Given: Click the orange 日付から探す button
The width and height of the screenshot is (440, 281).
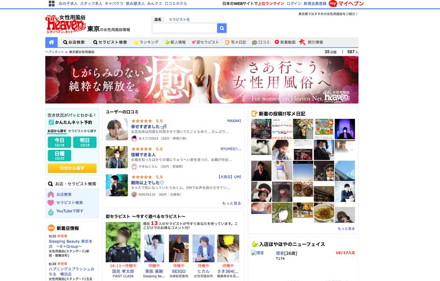Looking at the screenshot, I should (72, 168).
